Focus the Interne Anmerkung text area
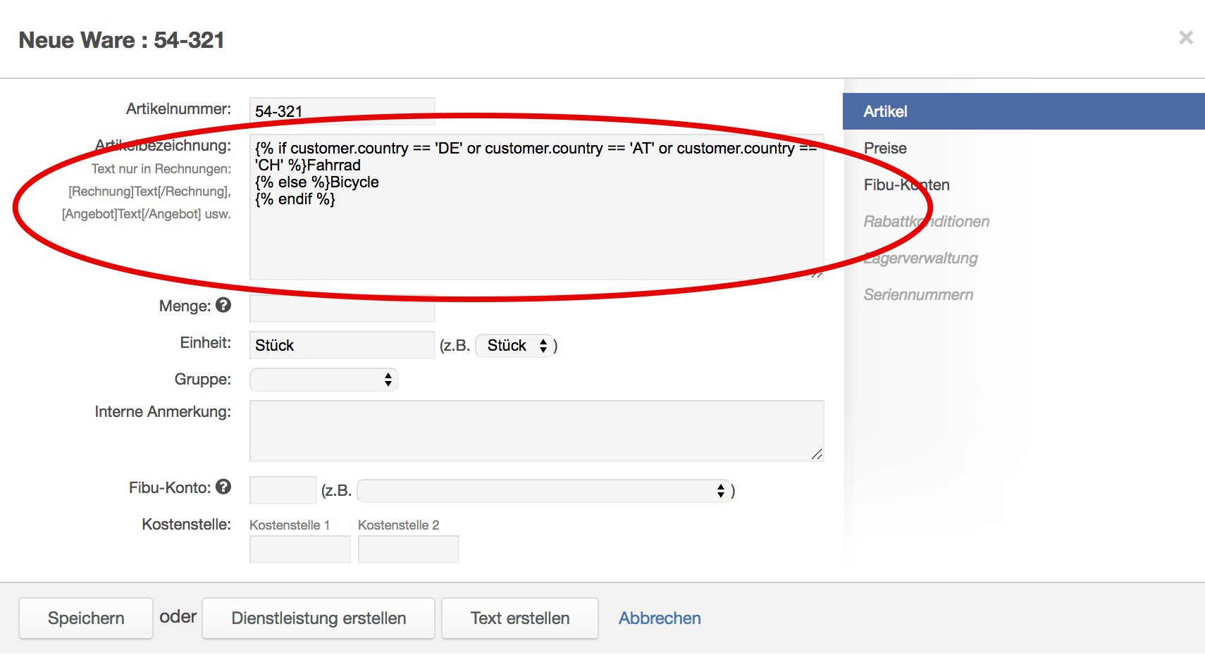The width and height of the screenshot is (1205, 655). click(x=536, y=431)
